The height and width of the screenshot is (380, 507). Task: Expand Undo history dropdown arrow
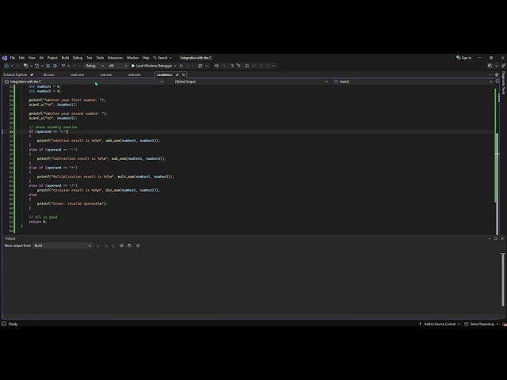click(x=69, y=66)
